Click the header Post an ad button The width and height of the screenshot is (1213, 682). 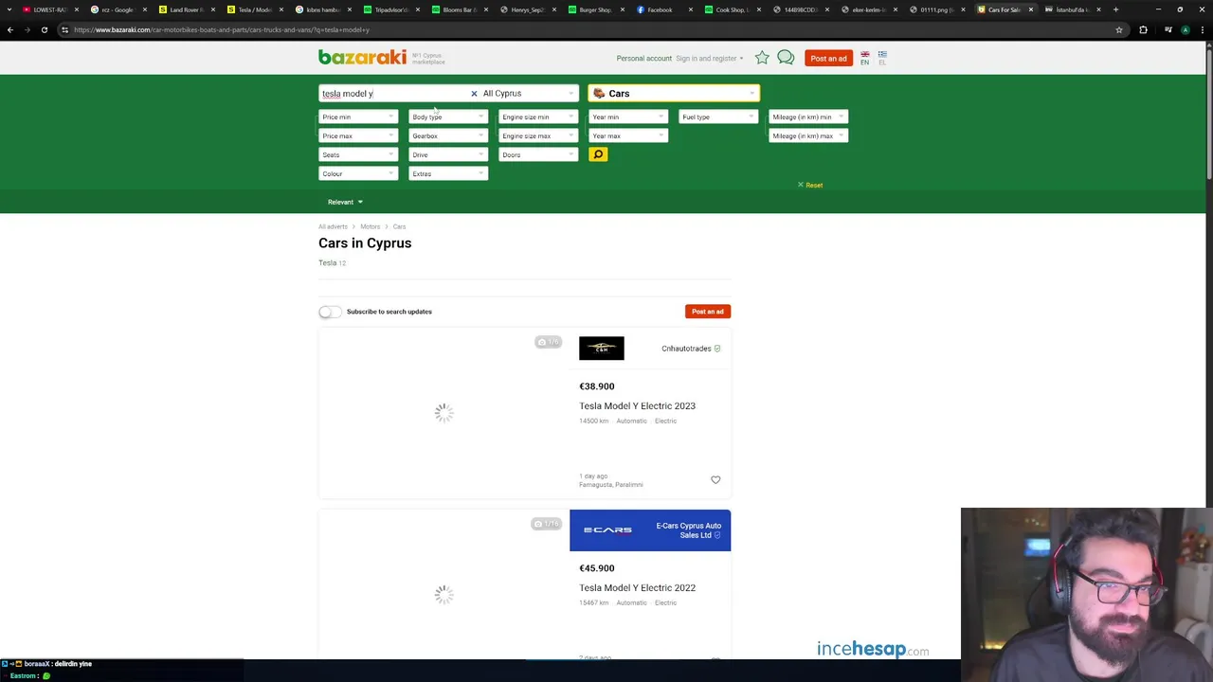coord(828,58)
